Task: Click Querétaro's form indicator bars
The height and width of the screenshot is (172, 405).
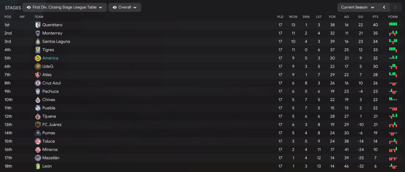Action: coord(393,24)
